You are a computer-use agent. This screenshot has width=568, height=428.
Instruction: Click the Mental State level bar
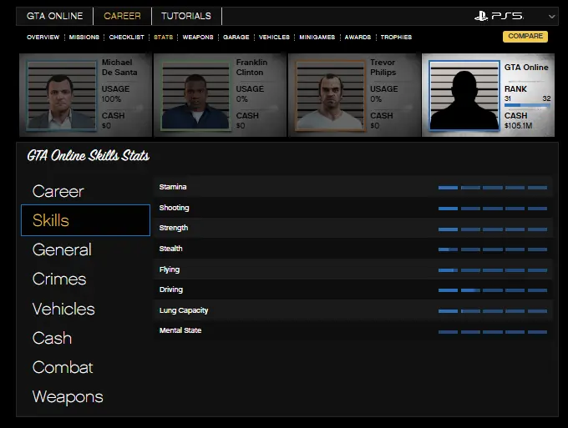click(x=493, y=332)
